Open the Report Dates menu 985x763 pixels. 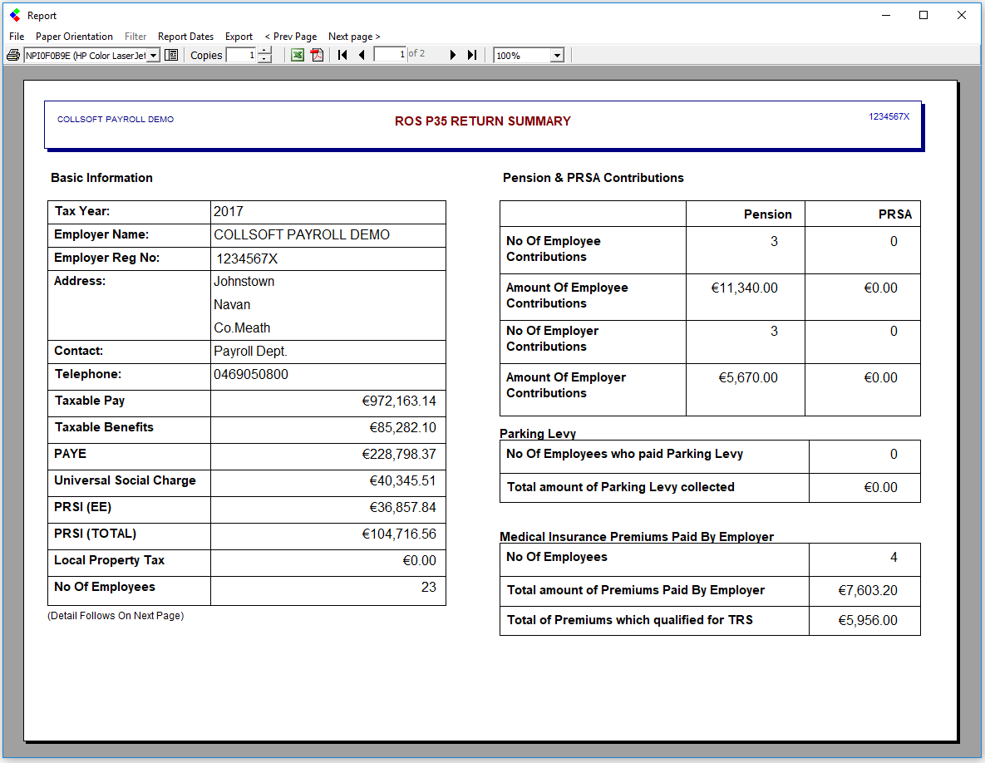click(185, 37)
